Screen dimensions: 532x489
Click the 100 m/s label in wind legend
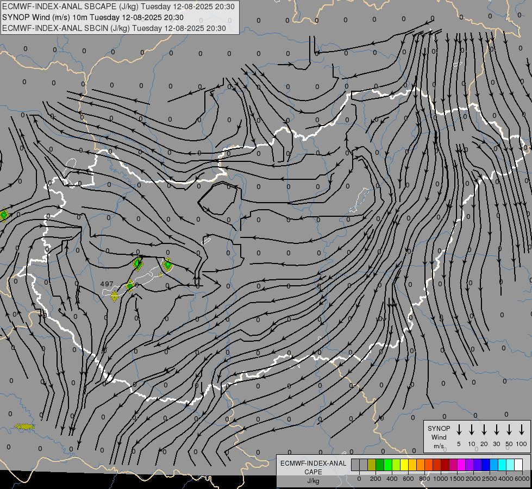coord(522,444)
